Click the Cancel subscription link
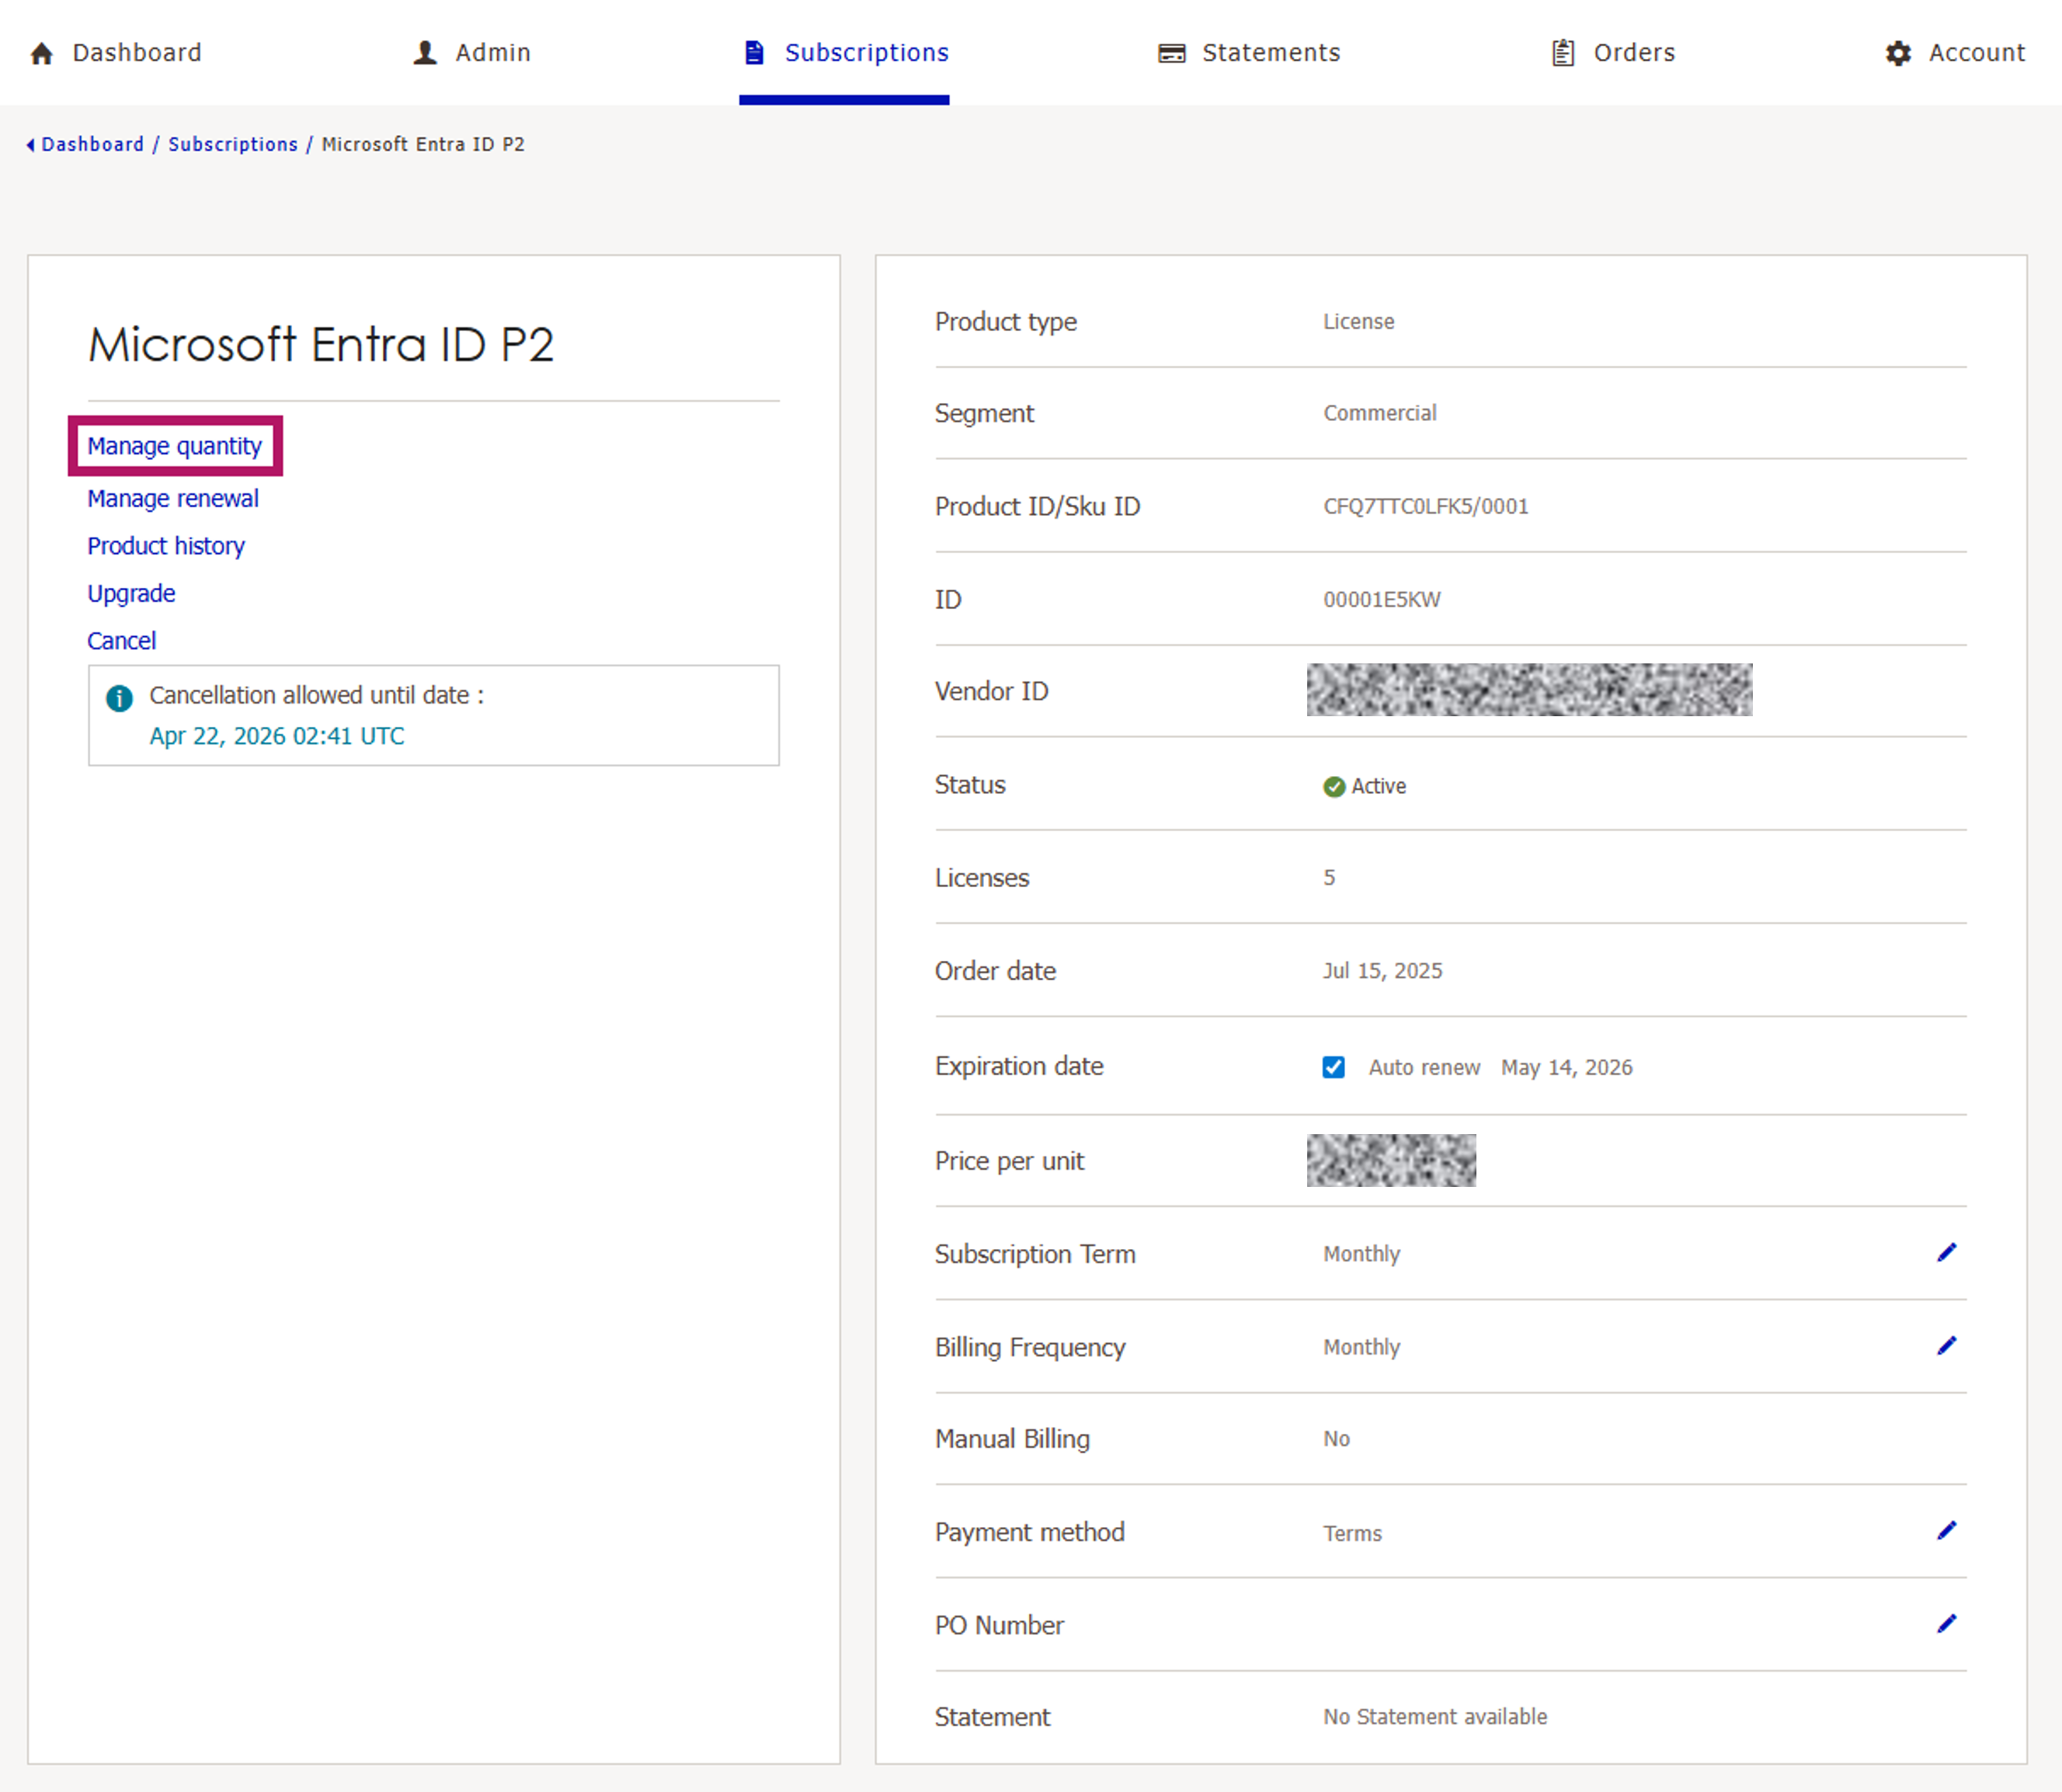 tap(121, 641)
